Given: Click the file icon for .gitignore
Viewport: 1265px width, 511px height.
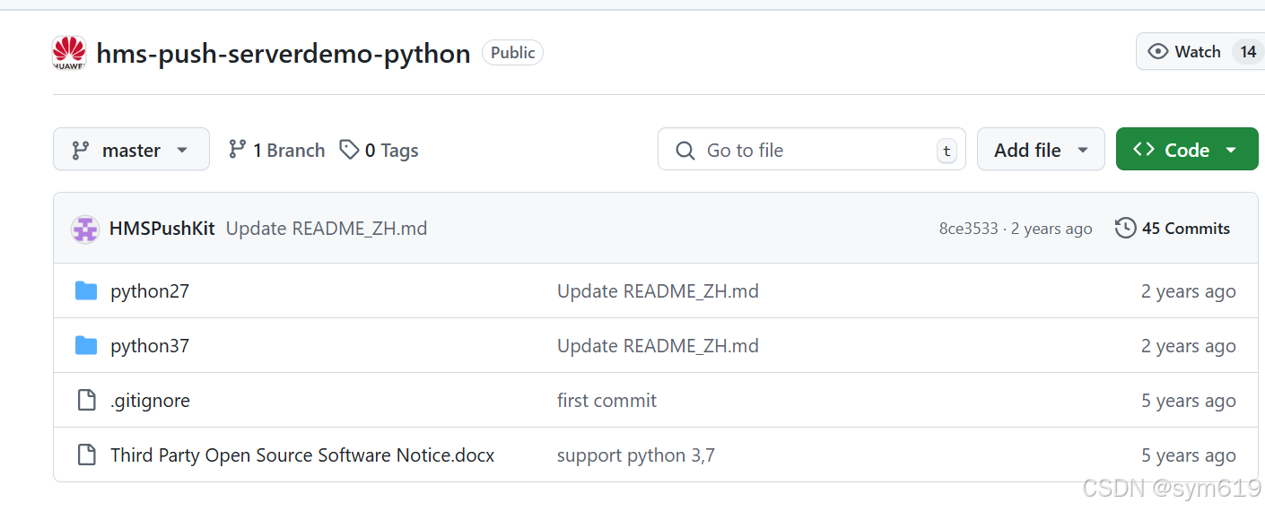Looking at the screenshot, I should pyautogui.click(x=86, y=400).
